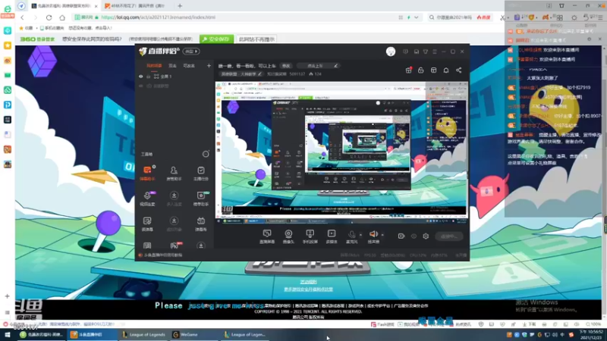Click the 此网站不再提示 button
The image size is (607, 341).
[257, 39]
